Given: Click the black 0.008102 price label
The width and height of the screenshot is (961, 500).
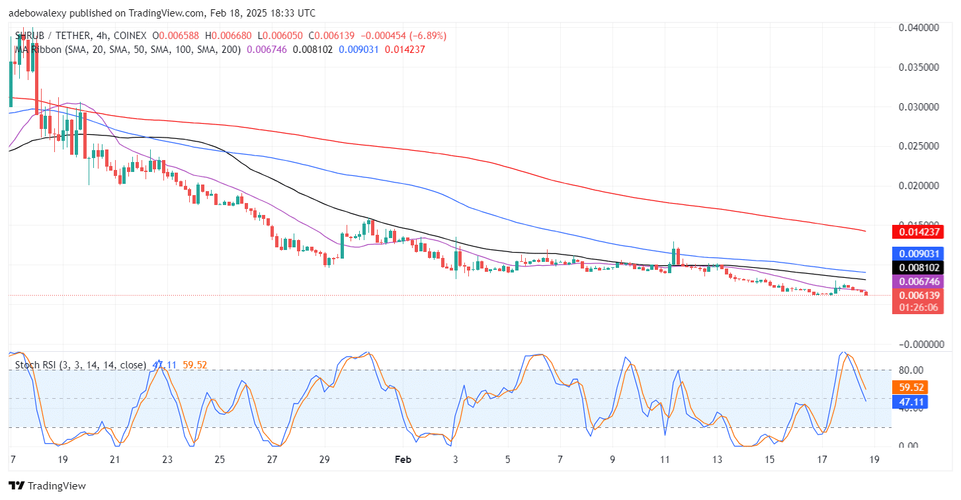Looking at the screenshot, I should [919, 267].
